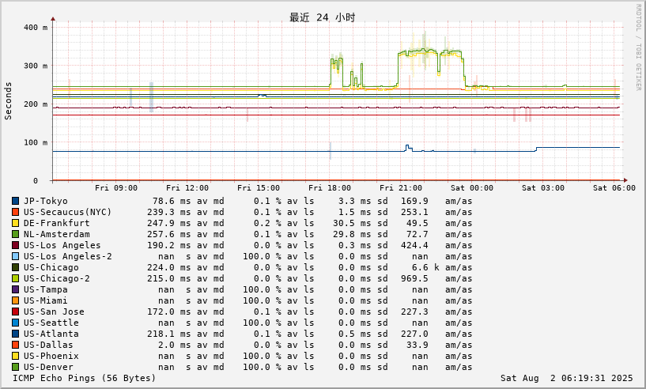
Task: Click the 100 m y-axis tick label
Action: click(36, 142)
